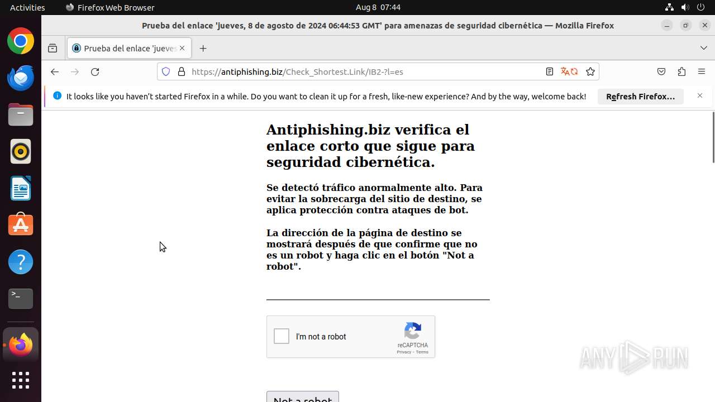Open the tracking protection shield icon
The height and width of the screenshot is (402, 715).
(x=166, y=71)
